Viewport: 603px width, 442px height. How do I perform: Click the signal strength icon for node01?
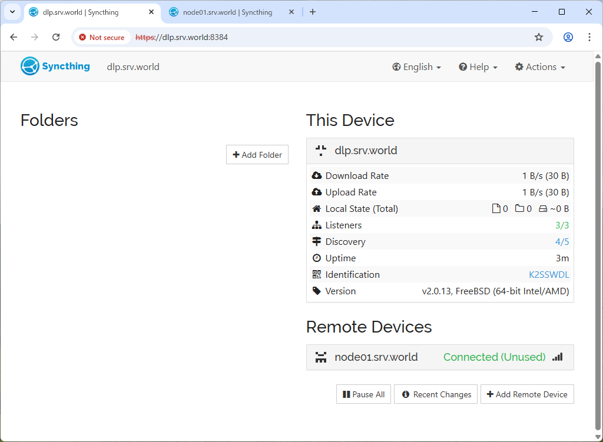point(557,357)
